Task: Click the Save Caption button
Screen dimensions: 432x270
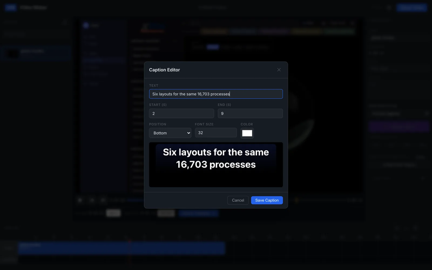Action: pos(267,200)
